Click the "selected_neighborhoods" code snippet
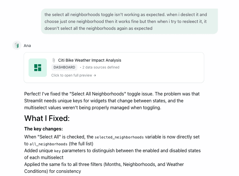This screenshot has height=176, width=239. point(119,137)
